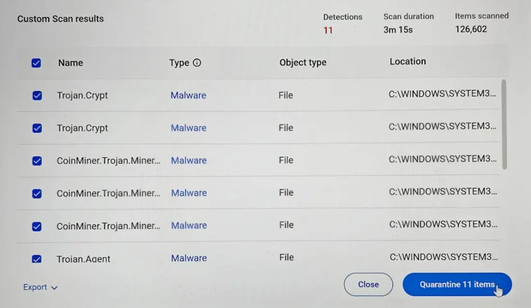The image size is (531, 308).
Task: Click the Object type column header
Action: (x=303, y=62)
